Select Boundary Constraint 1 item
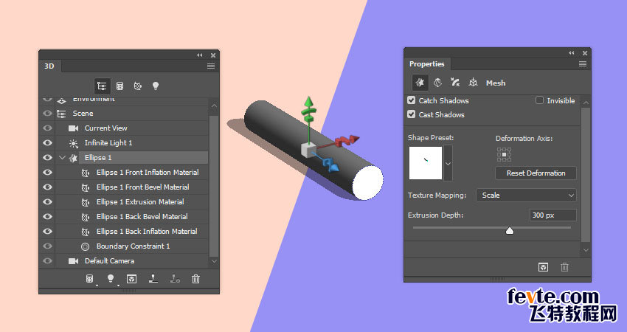This screenshot has height=332, width=627. (x=133, y=246)
